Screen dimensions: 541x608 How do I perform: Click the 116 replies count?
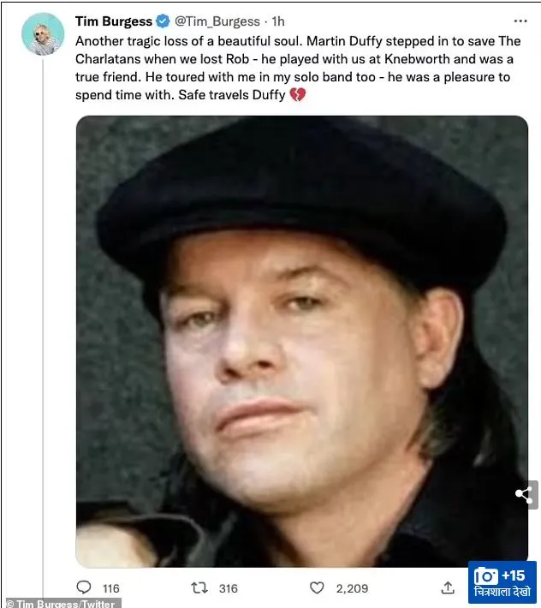tap(110, 588)
